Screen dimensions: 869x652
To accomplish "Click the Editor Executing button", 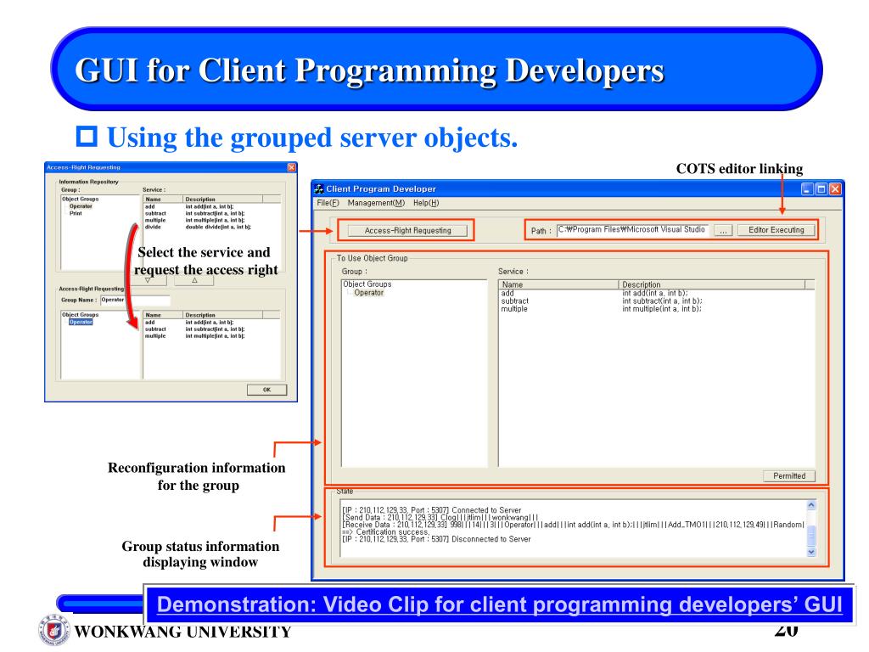I will click(776, 230).
